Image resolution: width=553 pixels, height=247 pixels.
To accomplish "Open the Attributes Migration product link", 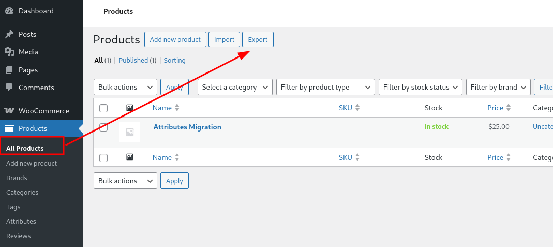I will (187, 127).
